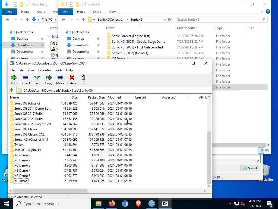Viewport: 278px width, 209px height.
Task: Sort 7-Zip list by Modified column
Action: (120, 97)
